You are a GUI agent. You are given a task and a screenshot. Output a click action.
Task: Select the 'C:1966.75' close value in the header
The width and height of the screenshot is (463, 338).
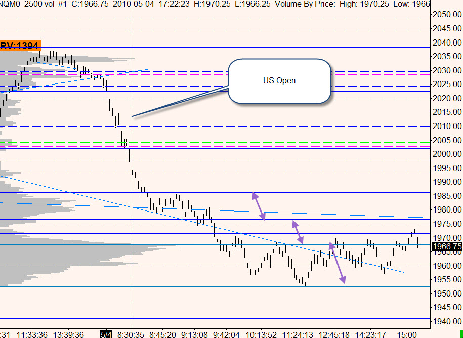click(x=90, y=4)
